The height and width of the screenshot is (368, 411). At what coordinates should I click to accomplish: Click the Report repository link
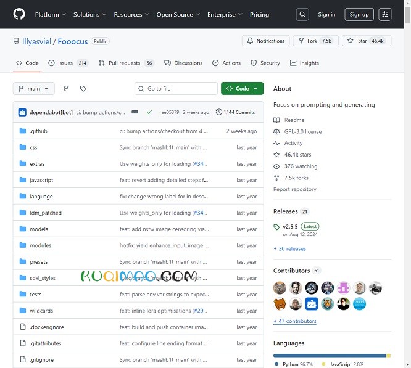pos(294,189)
